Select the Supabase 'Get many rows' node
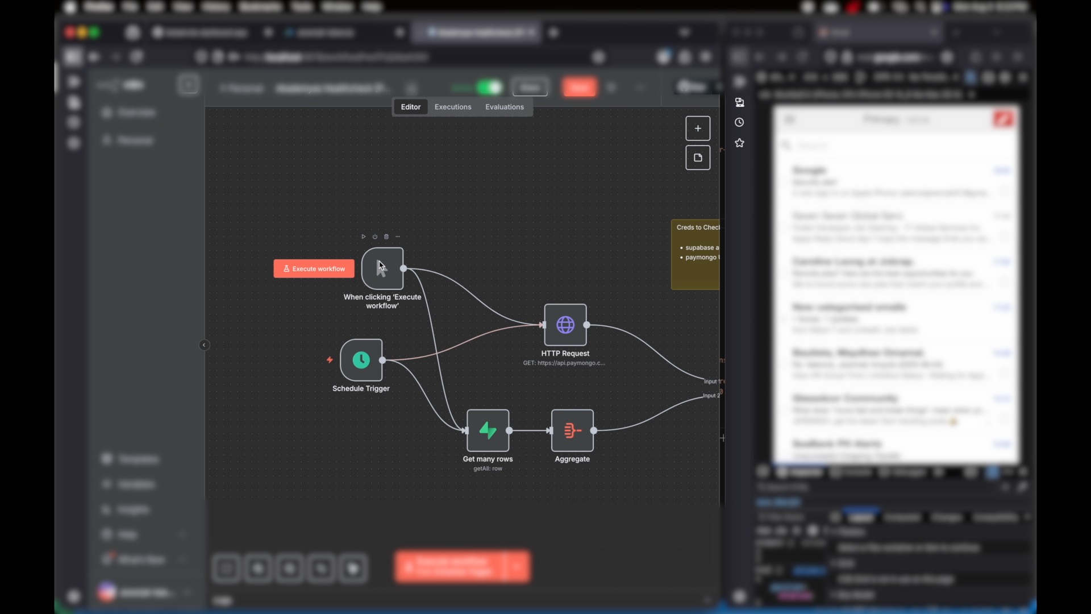1091x614 pixels. point(488,430)
